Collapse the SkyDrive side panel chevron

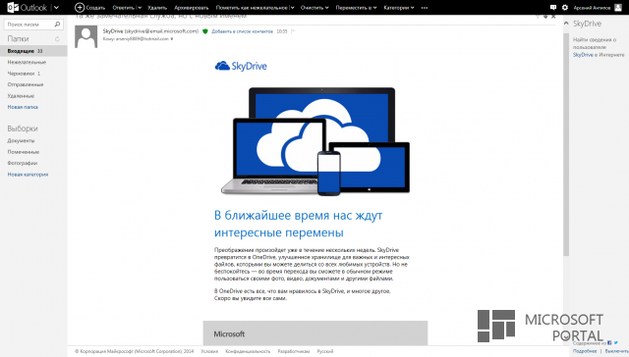[x=566, y=24]
